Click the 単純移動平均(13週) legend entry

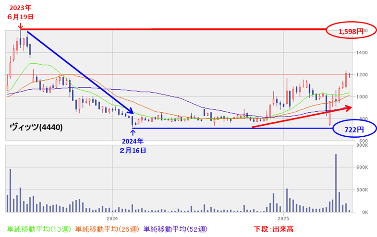39,229
